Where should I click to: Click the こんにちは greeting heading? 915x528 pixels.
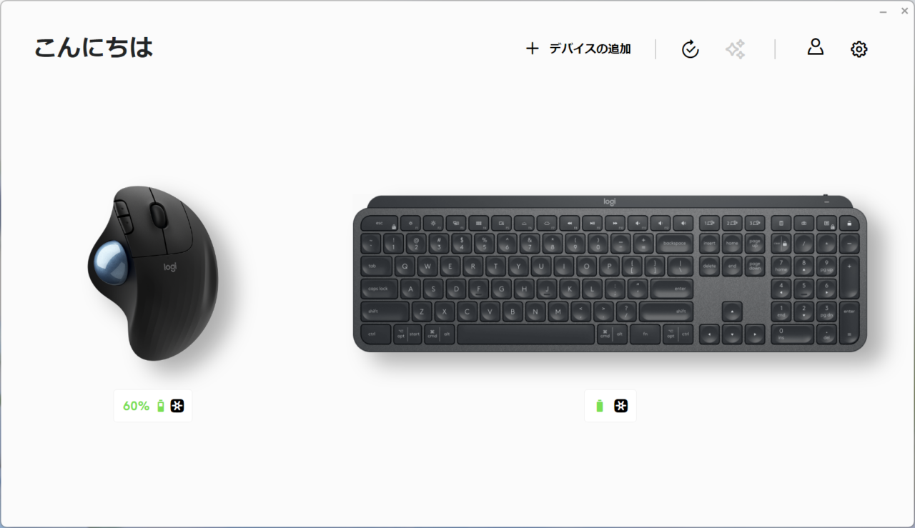tap(94, 47)
